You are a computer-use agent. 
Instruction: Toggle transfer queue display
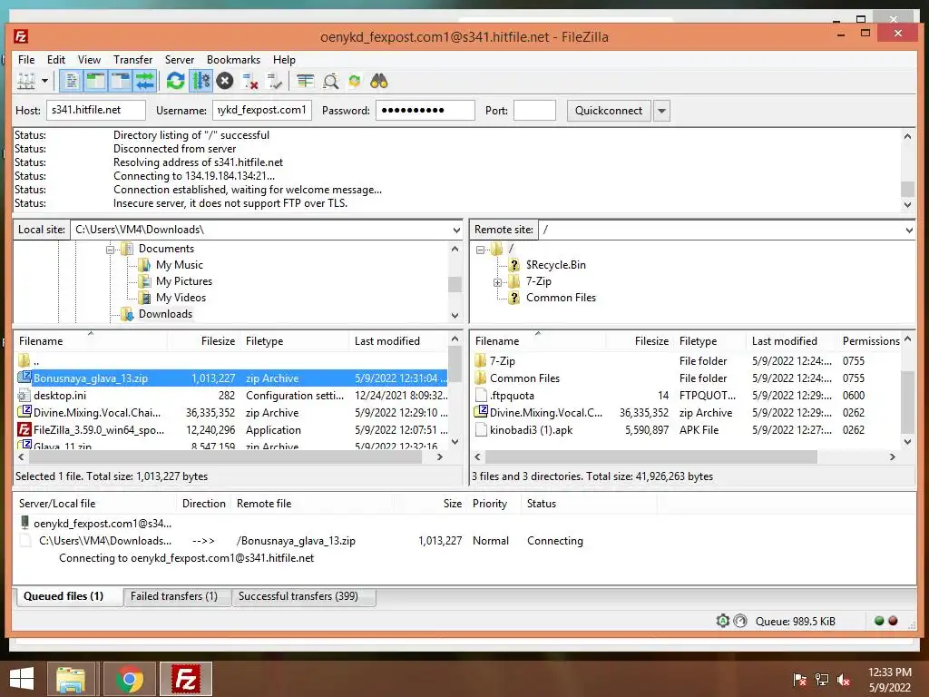145,81
